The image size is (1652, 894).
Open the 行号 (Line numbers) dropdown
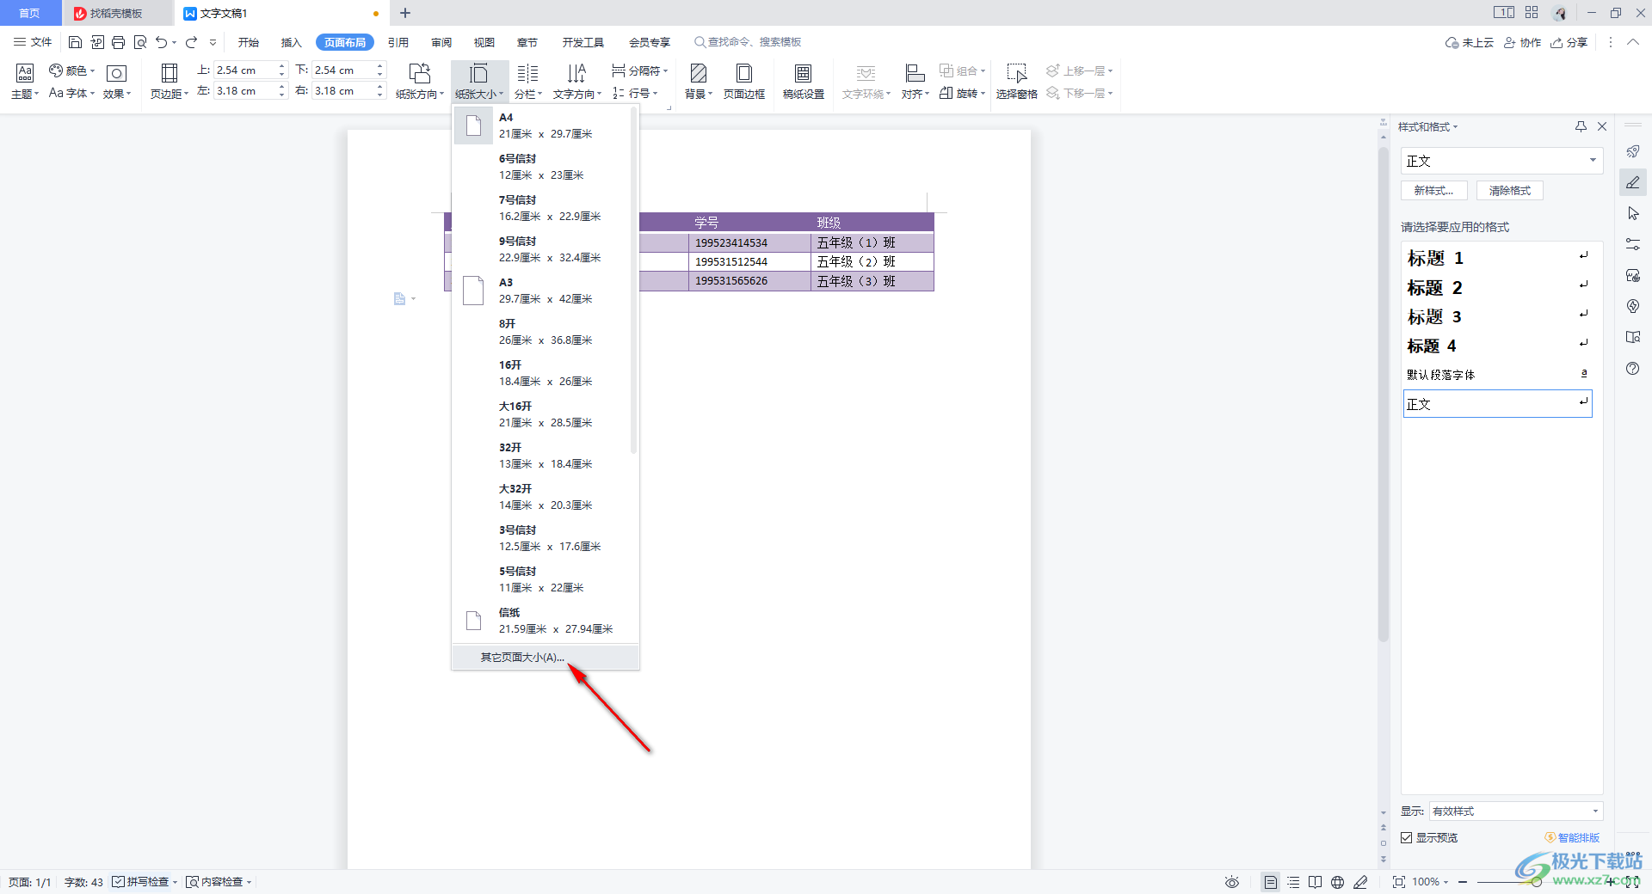click(x=635, y=93)
